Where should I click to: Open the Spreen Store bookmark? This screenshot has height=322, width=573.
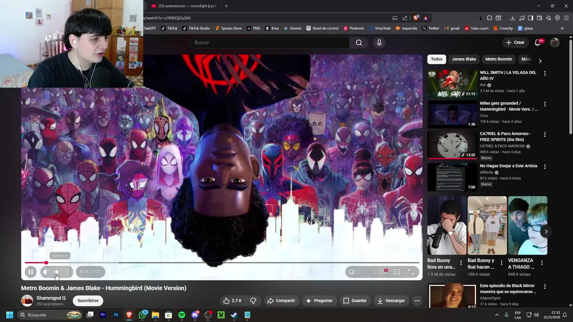(228, 28)
